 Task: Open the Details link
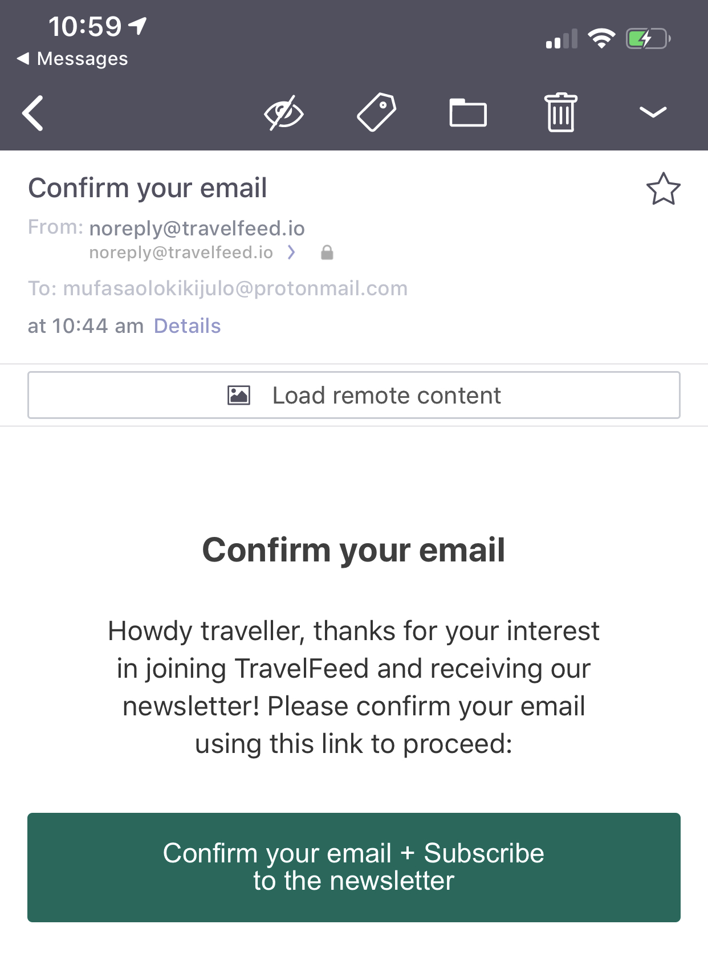[x=187, y=326]
